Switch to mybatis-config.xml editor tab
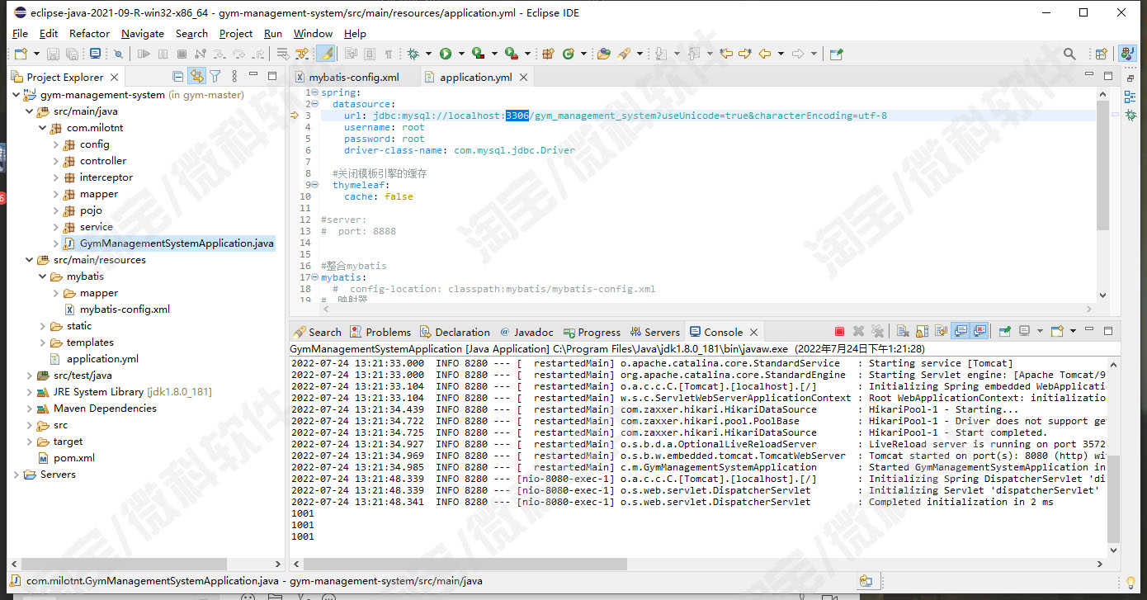This screenshot has height=600, width=1147. click(x=353, y=77)
